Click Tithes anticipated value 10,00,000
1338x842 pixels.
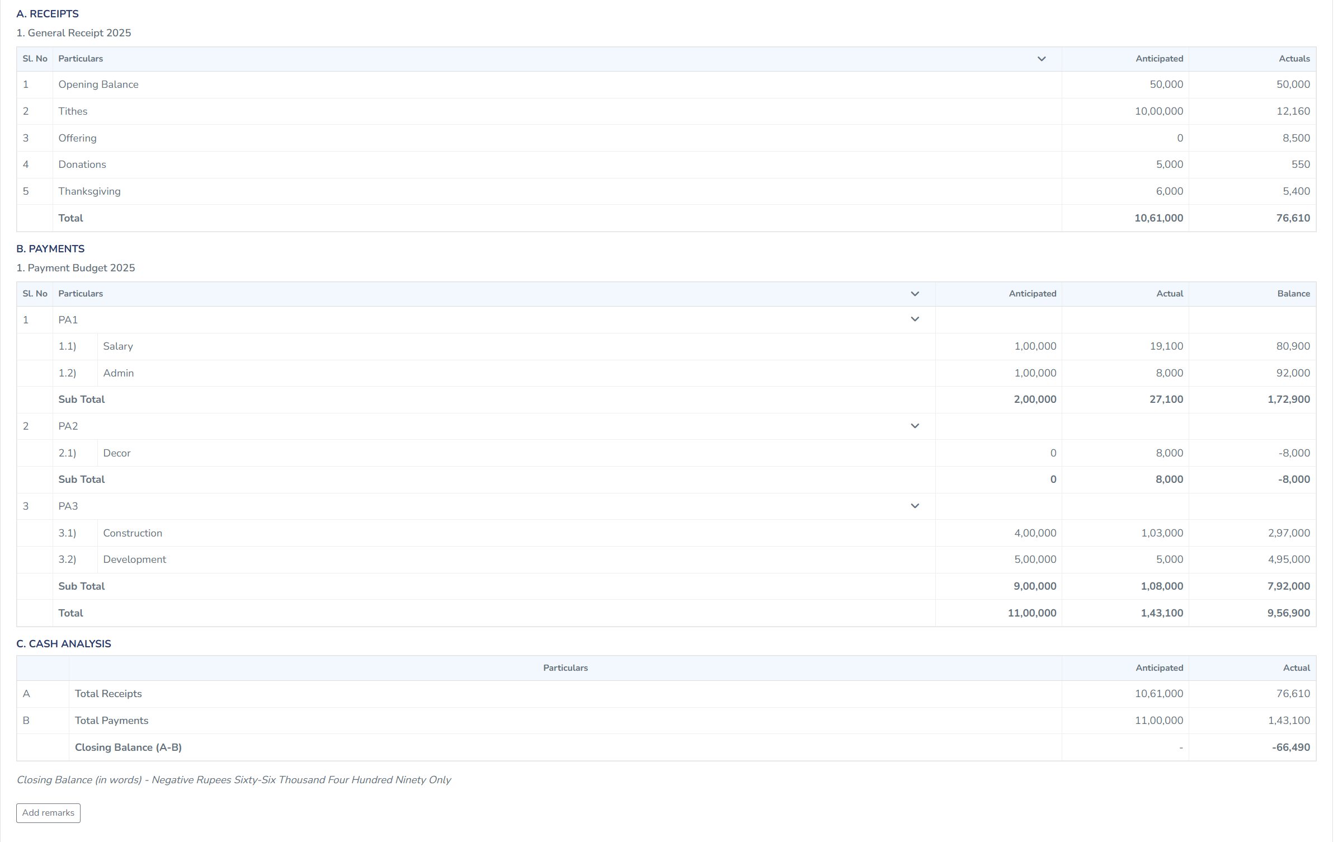(x=1158, y=111)
